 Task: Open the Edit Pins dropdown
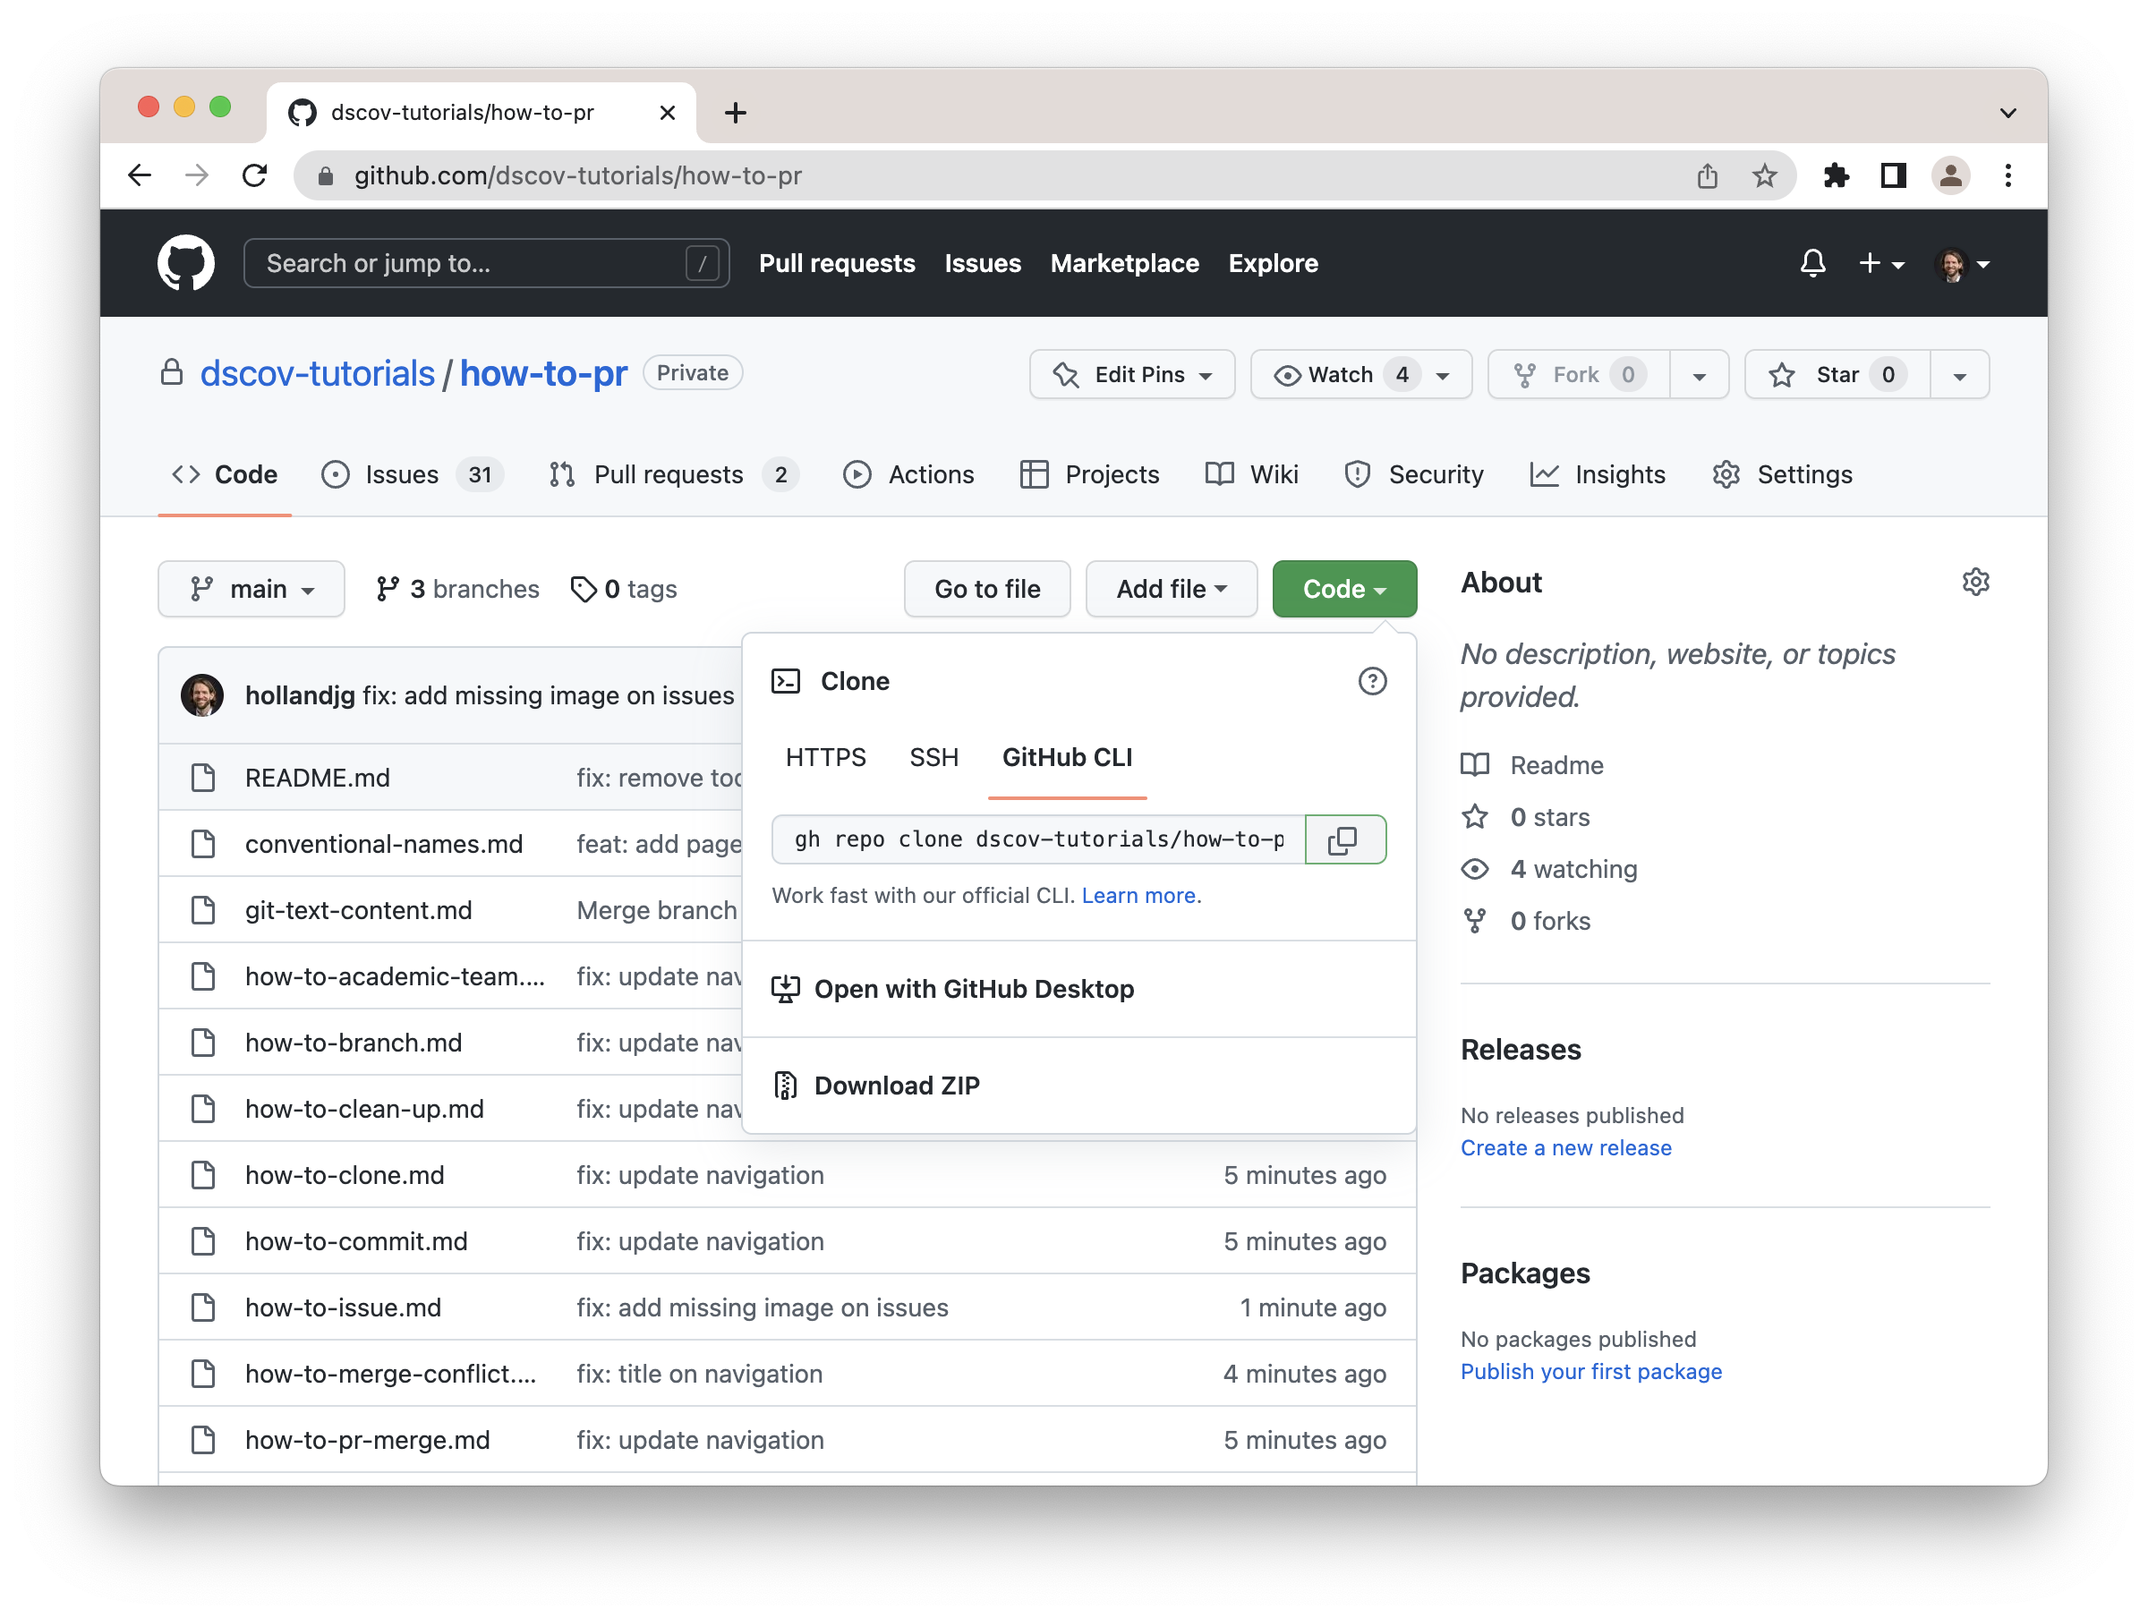[x=1132, y=375]
